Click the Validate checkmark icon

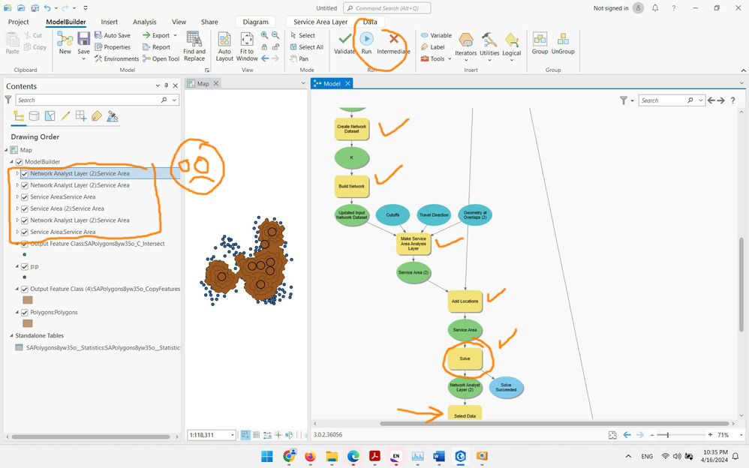coord(345,39)
